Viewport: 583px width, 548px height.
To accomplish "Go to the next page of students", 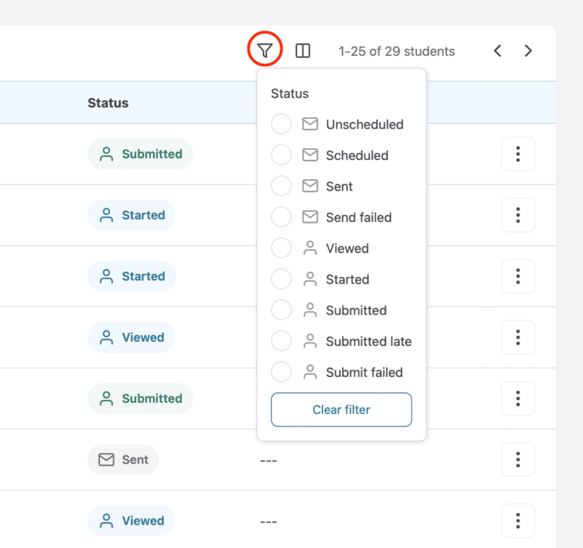I will (528, 51).
